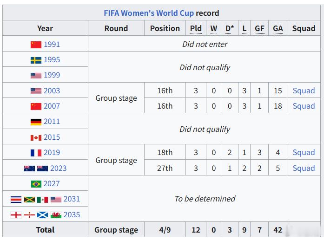Click the Germany flag icon beside 2011
Image resolution: width=324 pixels, height=240 pixels.
click(36, 122)
